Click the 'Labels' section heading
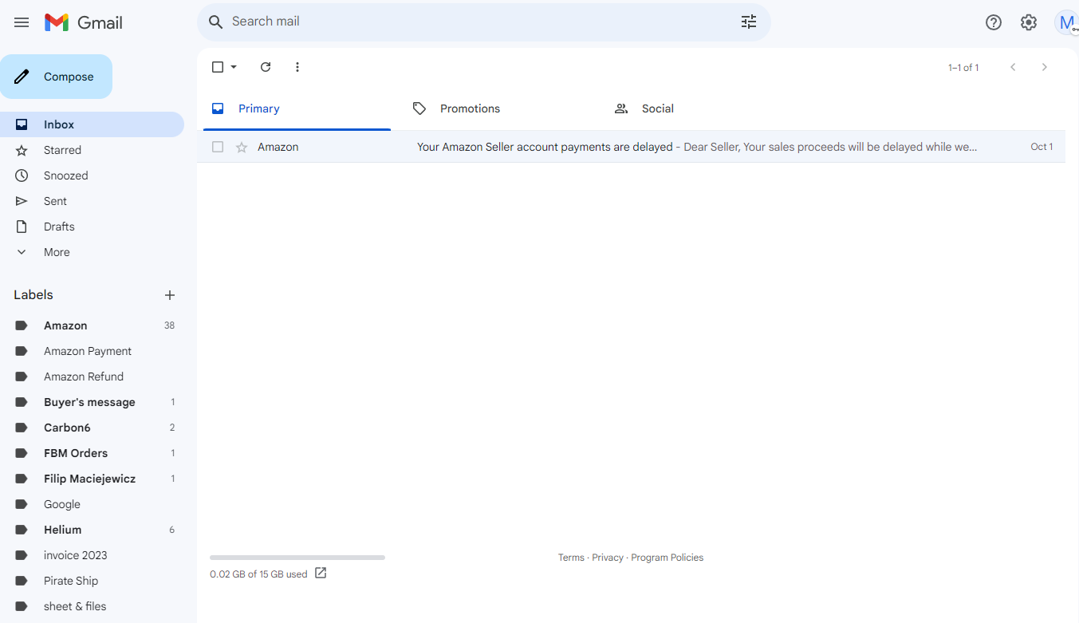Image resolution: width=1079 pixels, height=623 pixels. coord(33,295)
